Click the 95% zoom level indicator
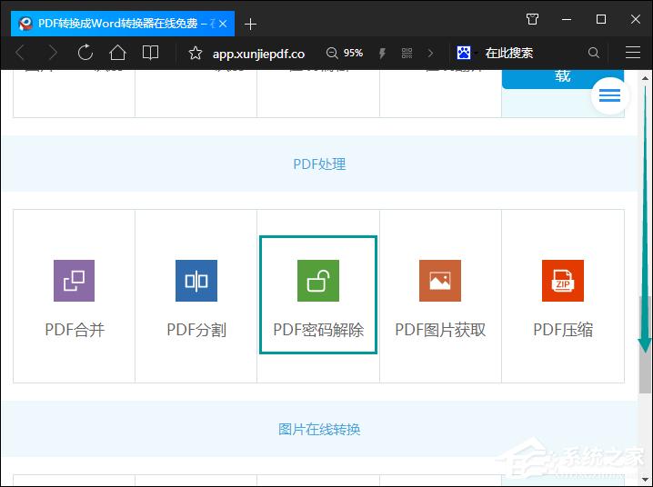653x487 pixels. point(353,53)
